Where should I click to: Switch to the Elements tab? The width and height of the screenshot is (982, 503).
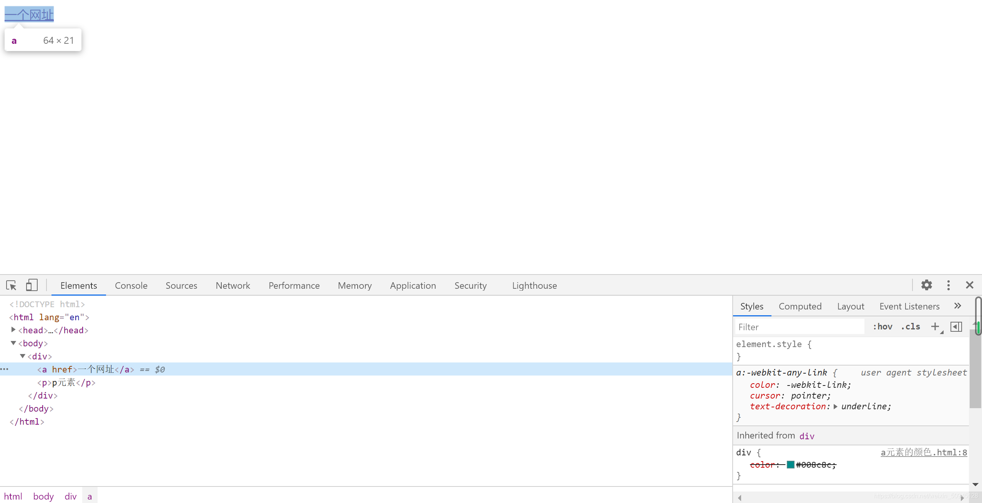point(79,286)
